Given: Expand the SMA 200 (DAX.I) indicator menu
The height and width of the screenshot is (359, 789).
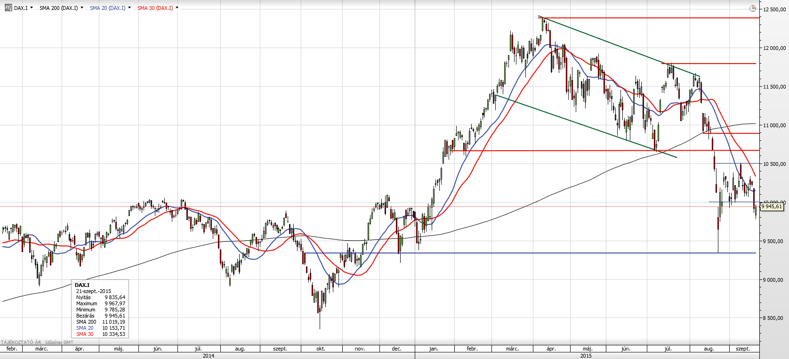Looking at the screenshot, I should click(82, 8).
